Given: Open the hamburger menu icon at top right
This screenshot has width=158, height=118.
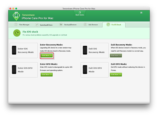Looking at the screenshot, I should click(x=141, y=13).
